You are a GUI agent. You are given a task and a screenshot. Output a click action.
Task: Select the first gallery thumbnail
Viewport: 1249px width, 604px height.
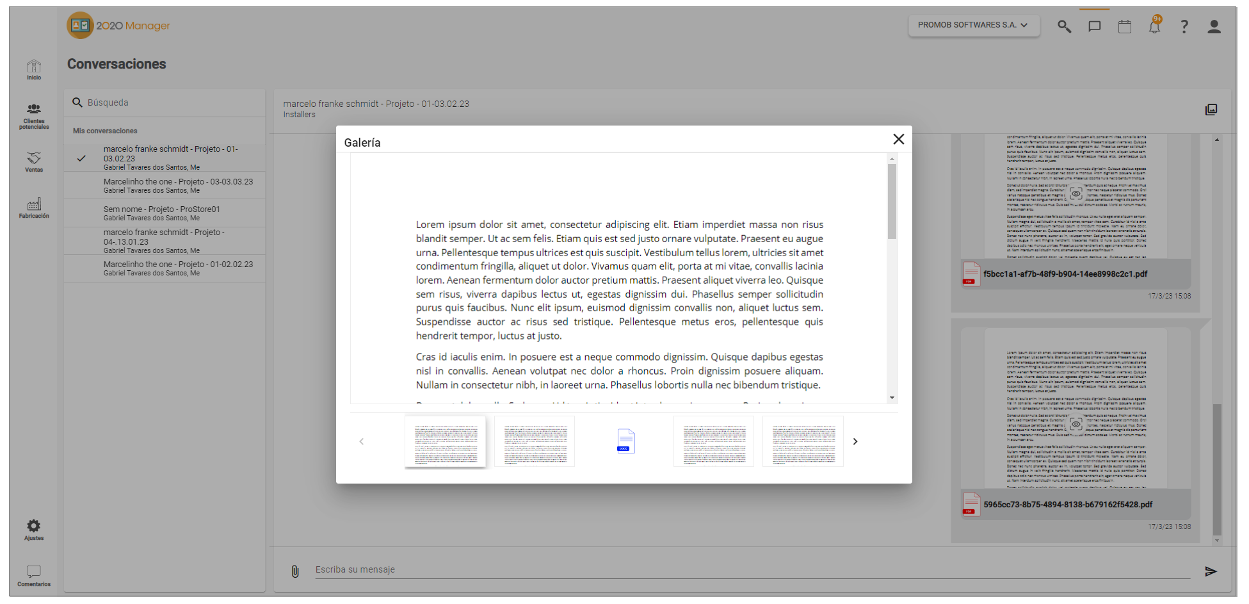(446, 442)
